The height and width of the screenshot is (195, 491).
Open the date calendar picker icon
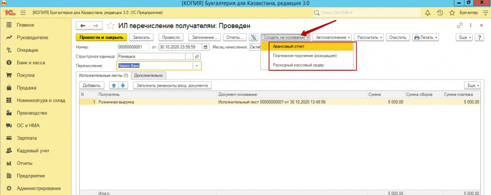pyautogui.click(x=205, y=47)
